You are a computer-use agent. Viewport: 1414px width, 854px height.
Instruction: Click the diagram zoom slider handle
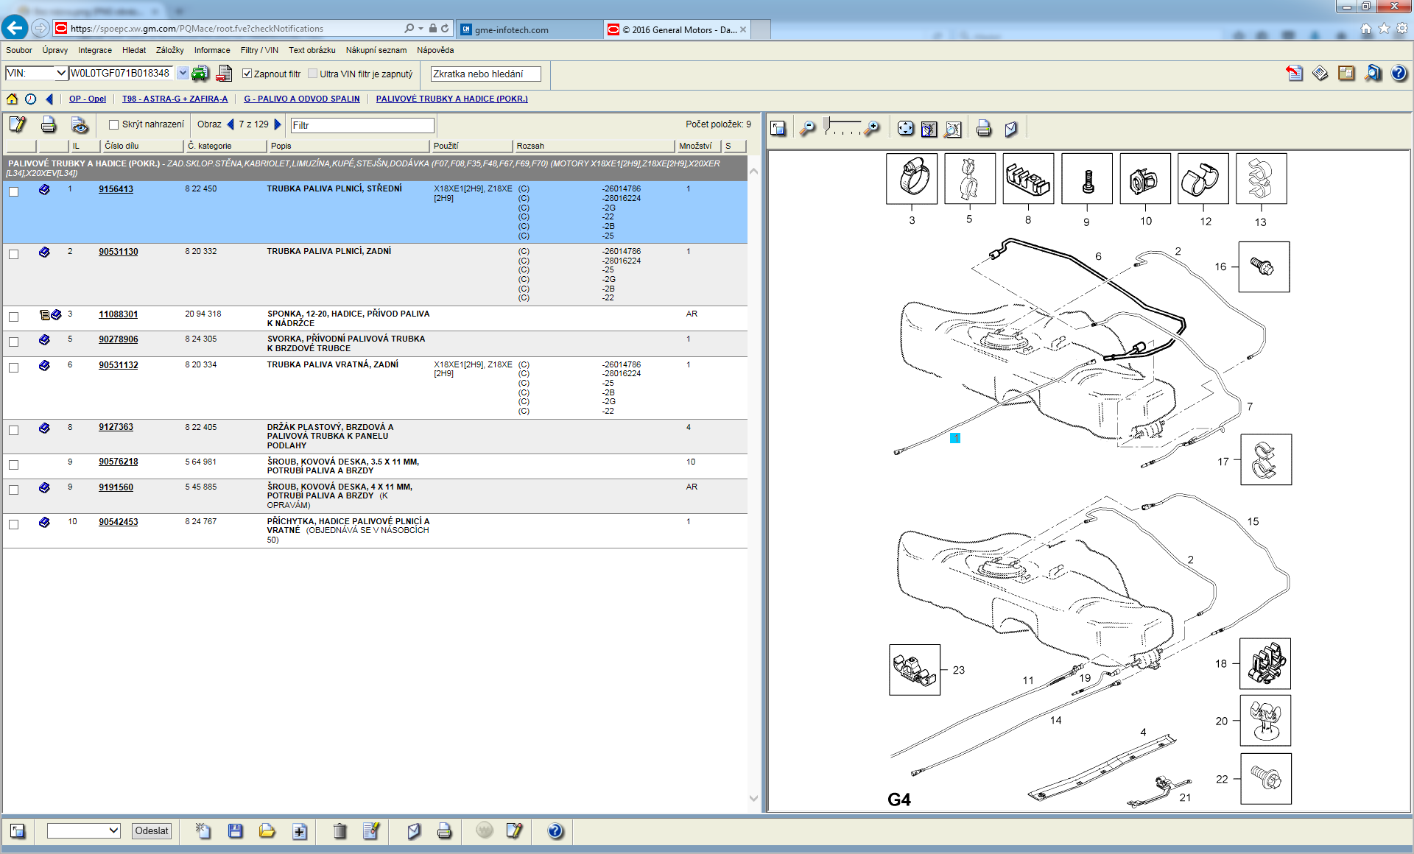pos(827,123)
